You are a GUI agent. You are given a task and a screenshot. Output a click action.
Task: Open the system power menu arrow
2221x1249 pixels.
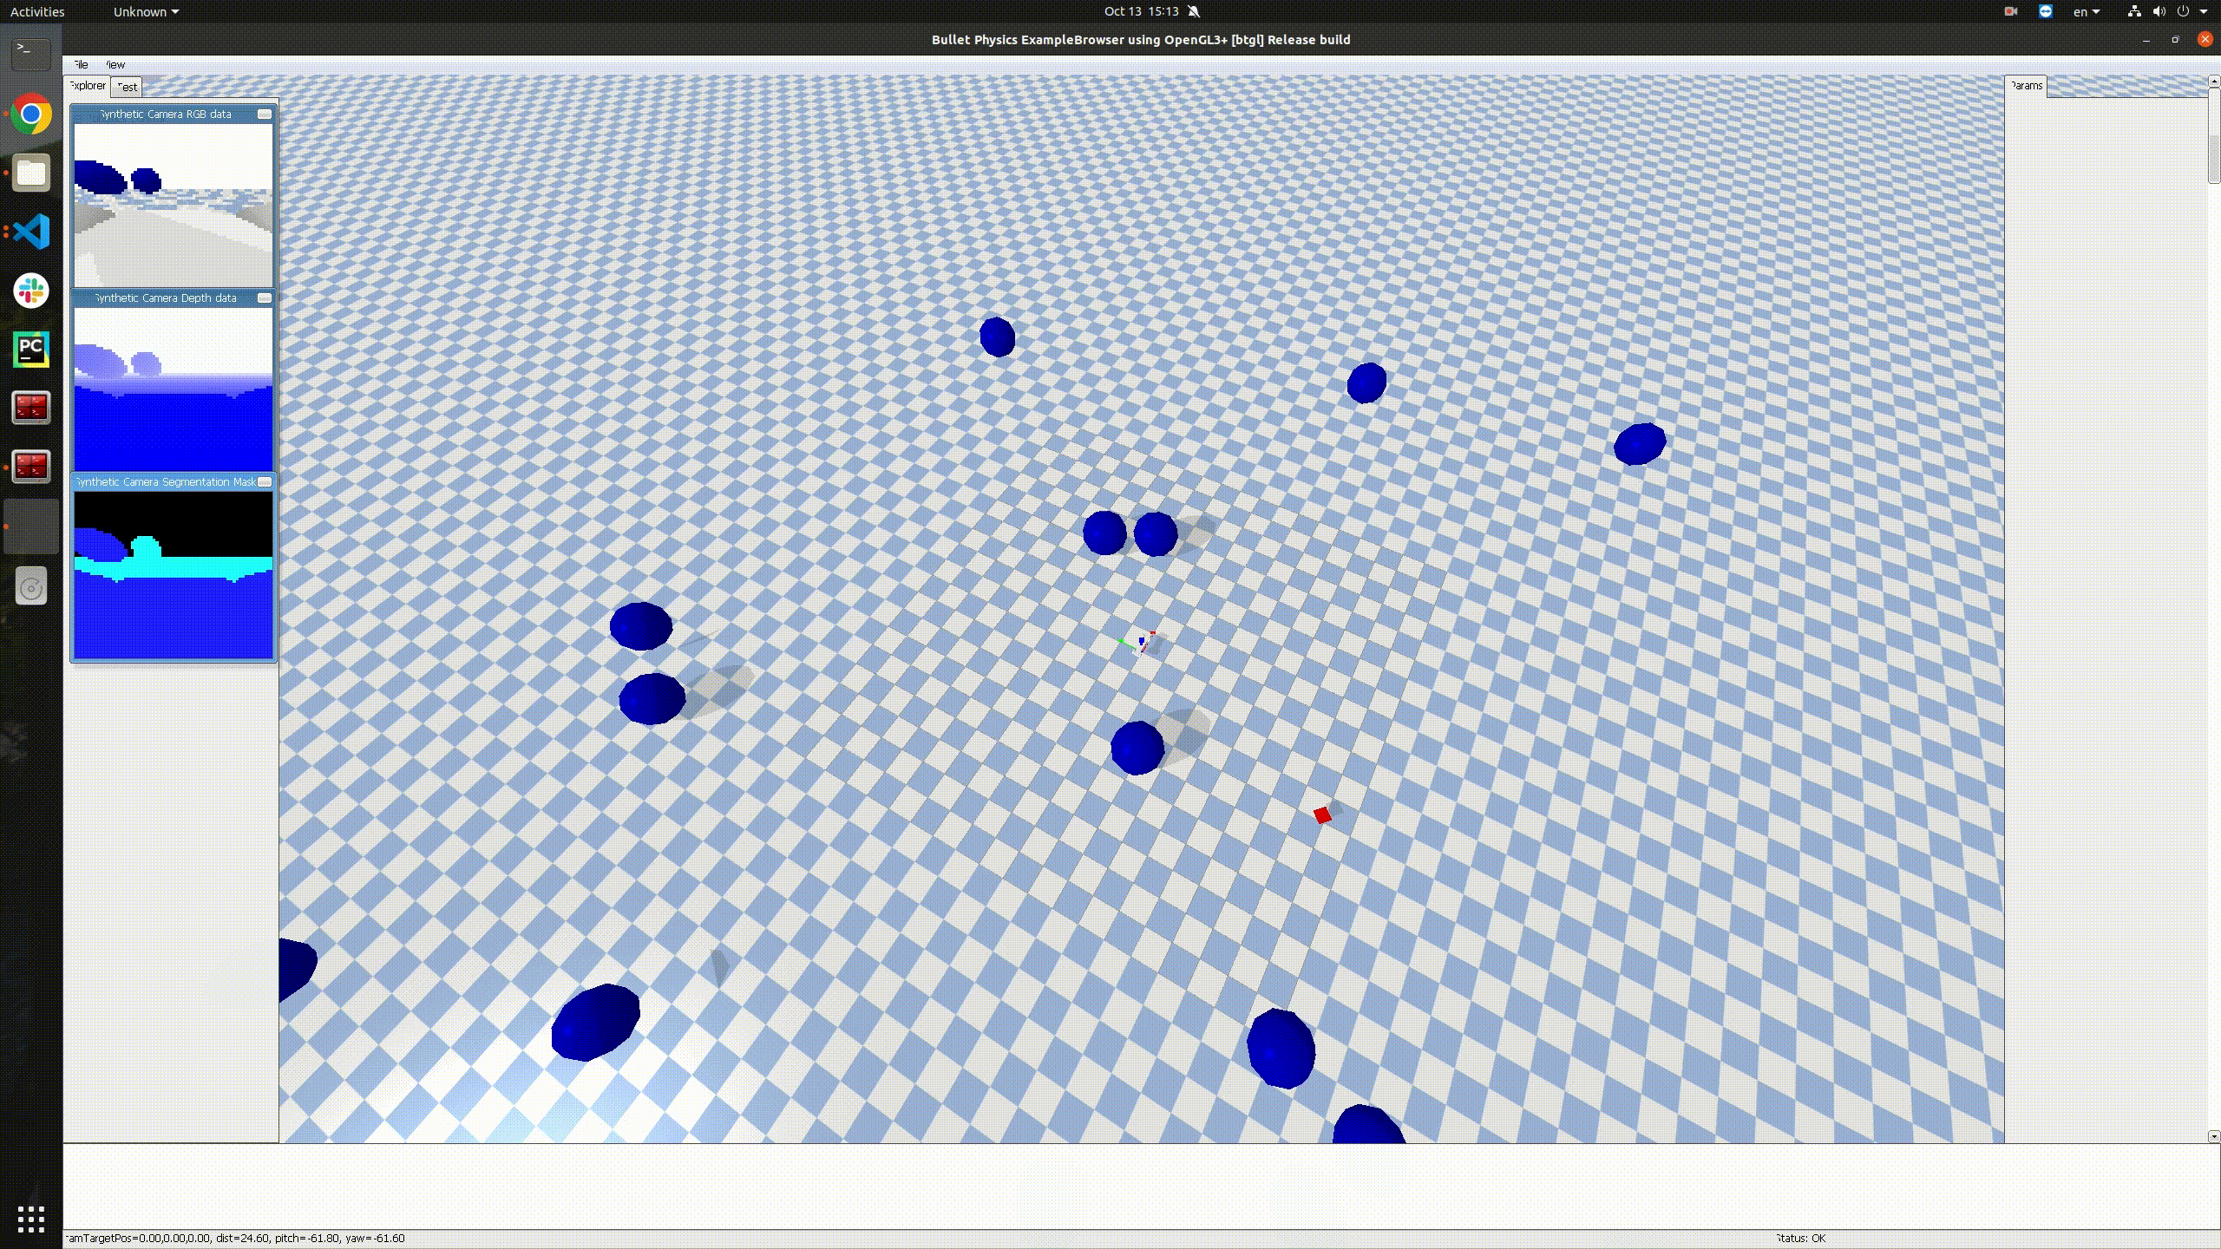(2204, 11)
